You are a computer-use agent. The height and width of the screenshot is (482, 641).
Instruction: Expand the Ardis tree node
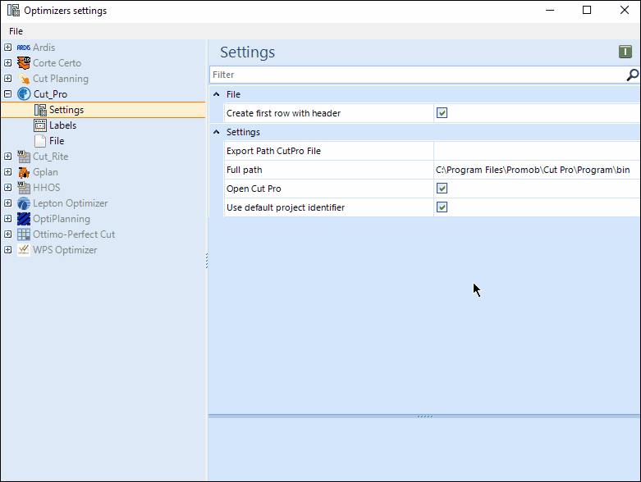[7, 48]
